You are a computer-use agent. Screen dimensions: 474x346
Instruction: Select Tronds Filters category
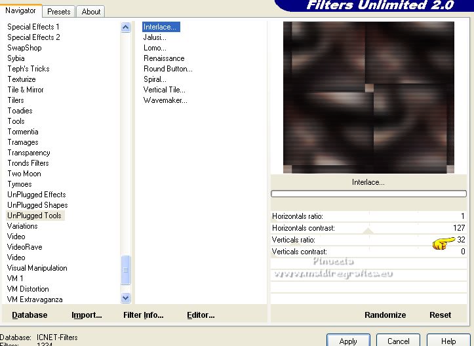click(x=28, y=163)
